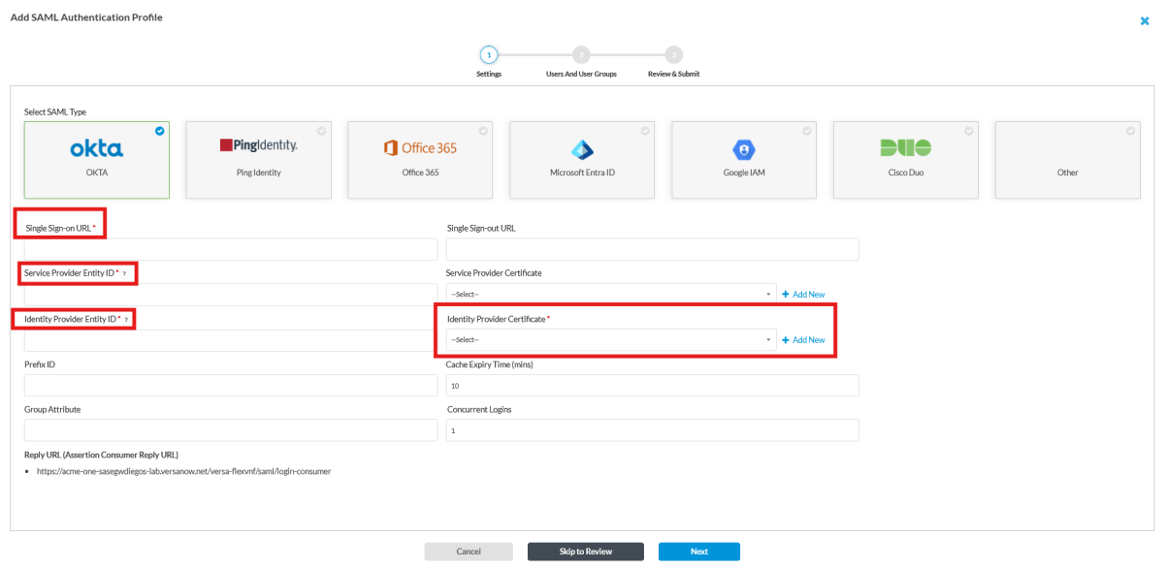Viewport: 1166px width, 569px height.
Task: Click the Group Attribute field
Action: click(x=231, y=430)
